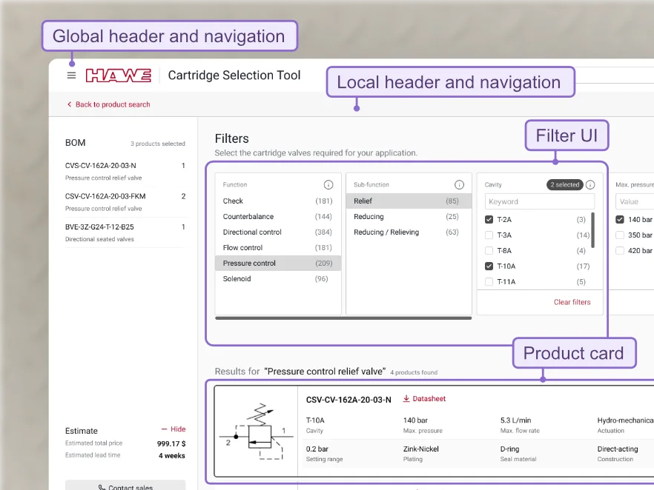Check the T-11A cavity checkbox
The width and height of the screenshot is (654, 490).
click(489, 282)
